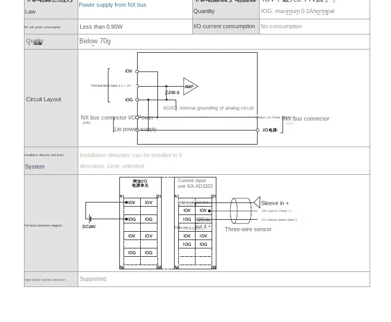Click the 'Terminal connection diagram' row label
Viewport: 391px width, 322px height.
(43, 225)
